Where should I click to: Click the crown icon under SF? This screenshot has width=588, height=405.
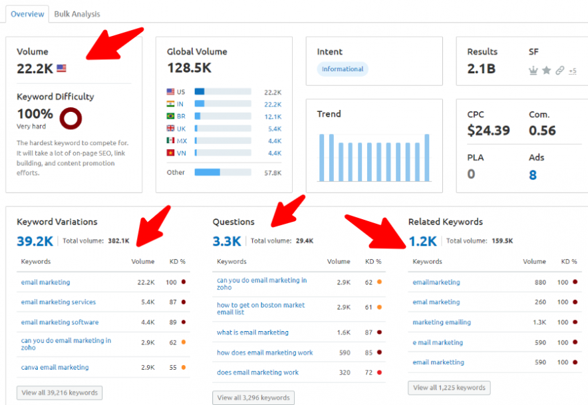(533, 71)
